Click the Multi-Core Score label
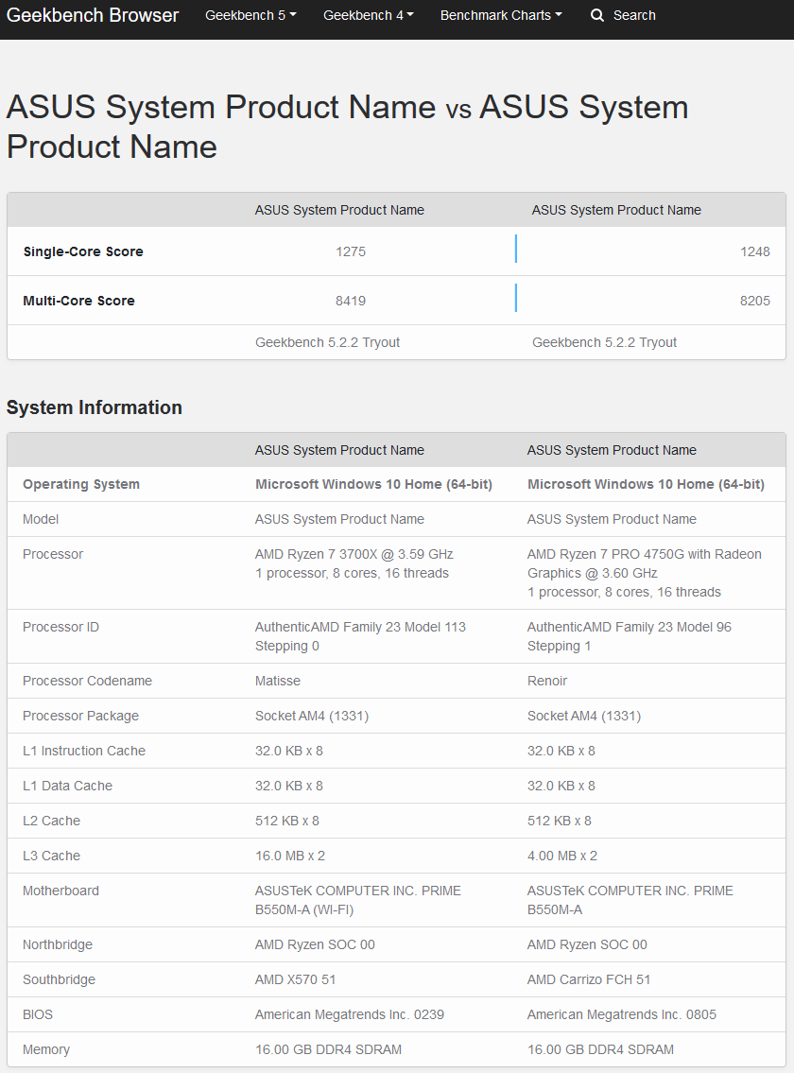Viewport: 794px width, 1073px height. [x=78, y=301]
